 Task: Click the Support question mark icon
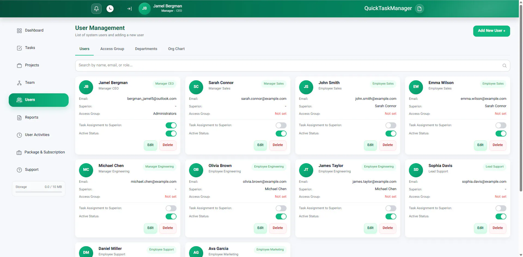(19, 170)
